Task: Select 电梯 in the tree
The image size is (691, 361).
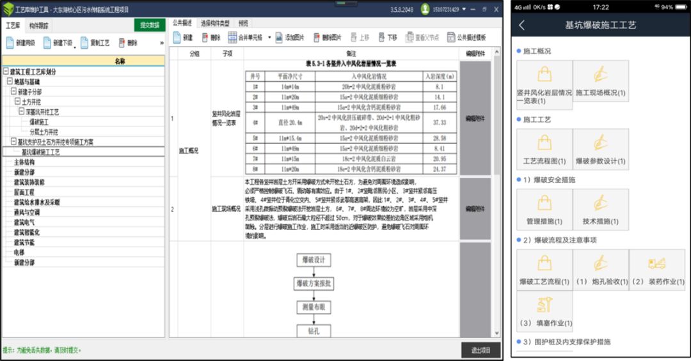Action: pos(19,252)
